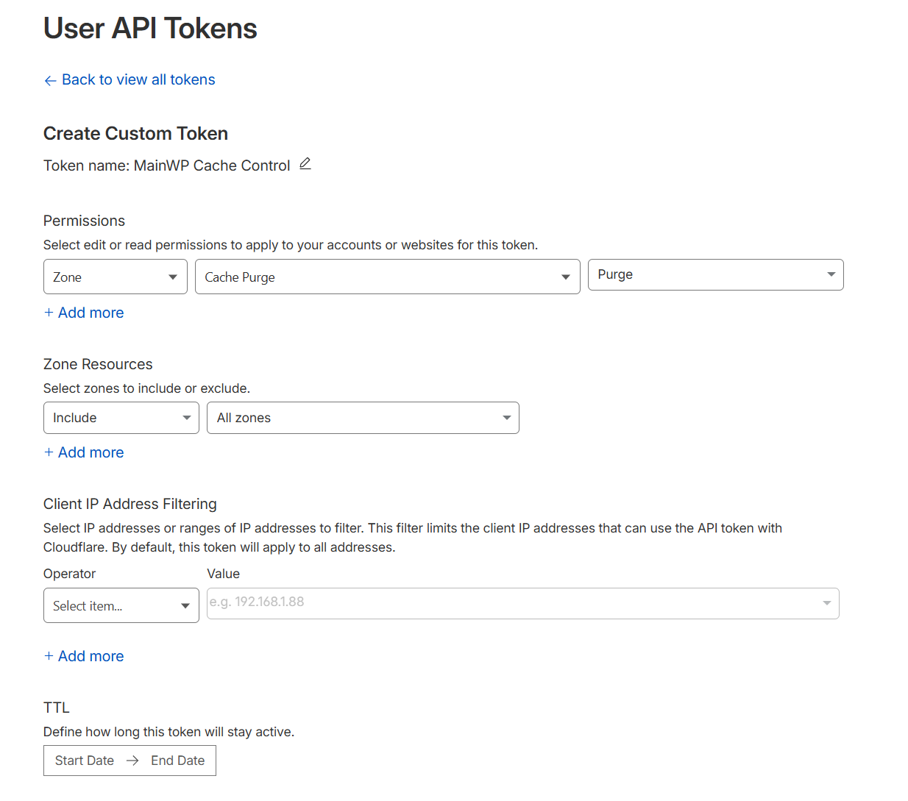908x801 pixels.
Task: Click the pencil icon to edit token name
Action: click(x=305, y=164)
